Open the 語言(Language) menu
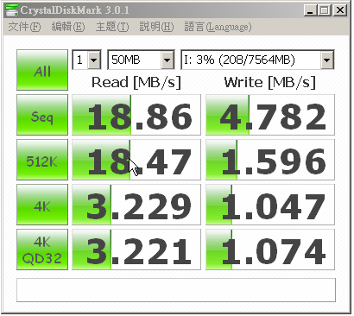354x316 pixels. coord(218,27)
